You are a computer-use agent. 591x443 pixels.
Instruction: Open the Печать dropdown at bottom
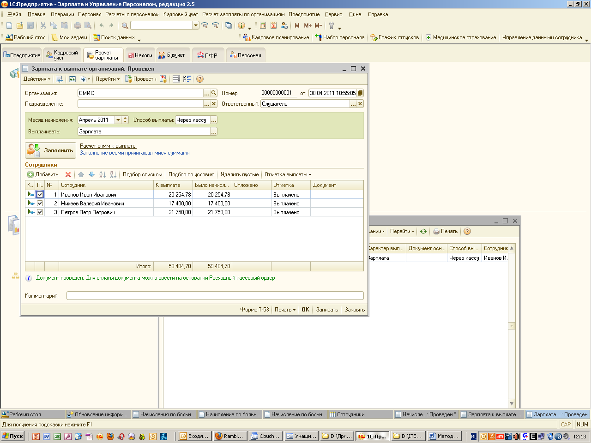pyautogui.click(x=285, y=310)
